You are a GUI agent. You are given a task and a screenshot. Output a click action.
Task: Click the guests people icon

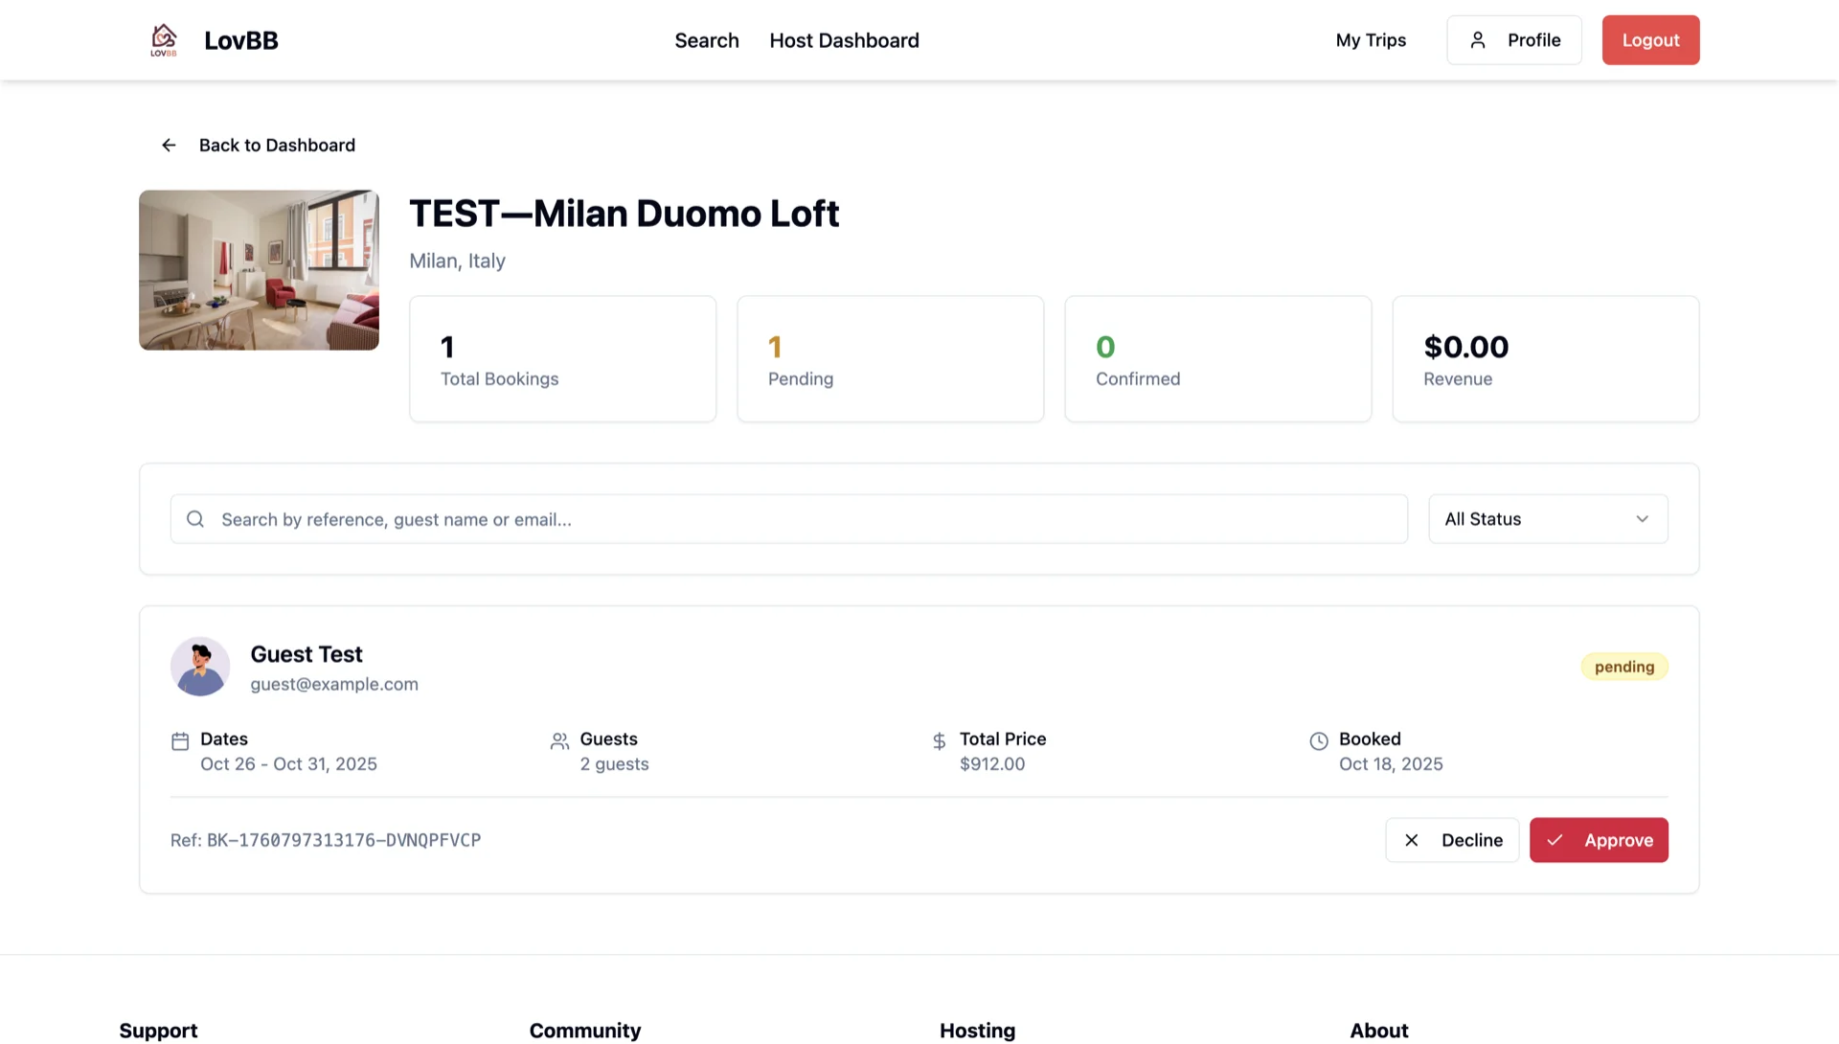[559, 740]
